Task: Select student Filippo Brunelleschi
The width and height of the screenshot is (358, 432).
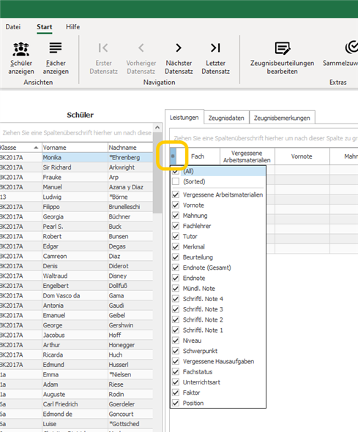Action: [76, 207]
